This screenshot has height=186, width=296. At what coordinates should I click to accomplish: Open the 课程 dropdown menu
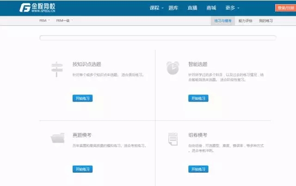[x=156, y=8]
